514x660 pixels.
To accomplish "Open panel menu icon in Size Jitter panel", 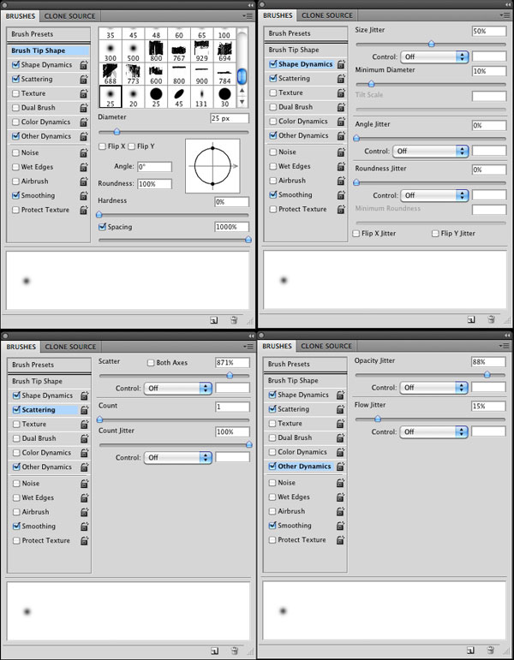I will tap(505, 15).
